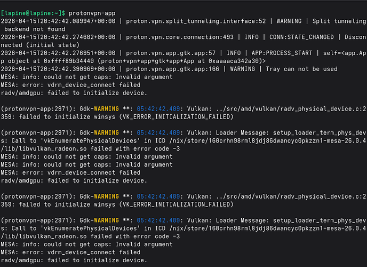
Task: Click the text '(proton+vpn+app+gtk+app+App'
Action: point(146,61)
